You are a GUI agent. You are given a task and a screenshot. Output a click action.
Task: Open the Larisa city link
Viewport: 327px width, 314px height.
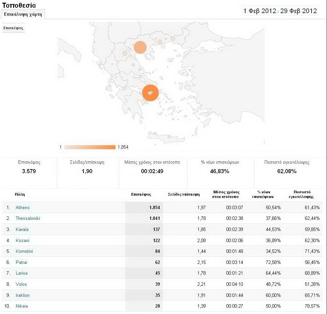(22, 273)
